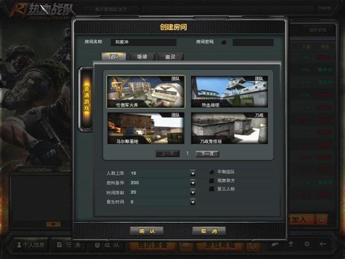Enable the 第三人称 checkbox
The height and width of the screenshot is (259, 345).
(212, 189)
